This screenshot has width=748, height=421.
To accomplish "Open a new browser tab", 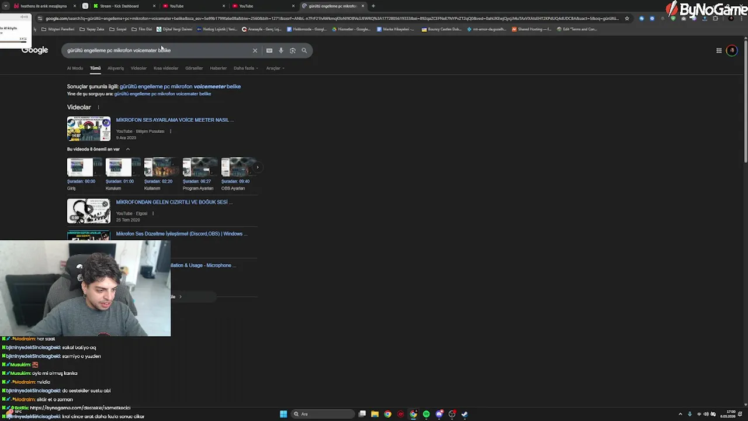I will 373,6.
